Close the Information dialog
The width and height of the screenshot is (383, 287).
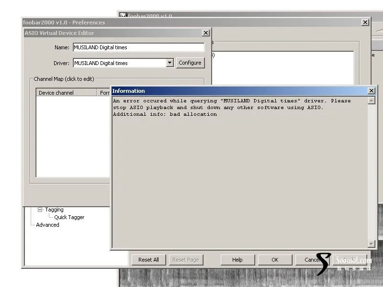[x=372, y=91]
